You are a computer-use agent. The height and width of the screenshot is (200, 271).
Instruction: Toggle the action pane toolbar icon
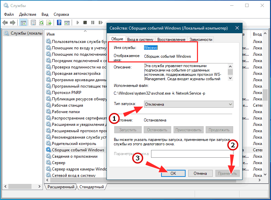[x=67, y=22]
